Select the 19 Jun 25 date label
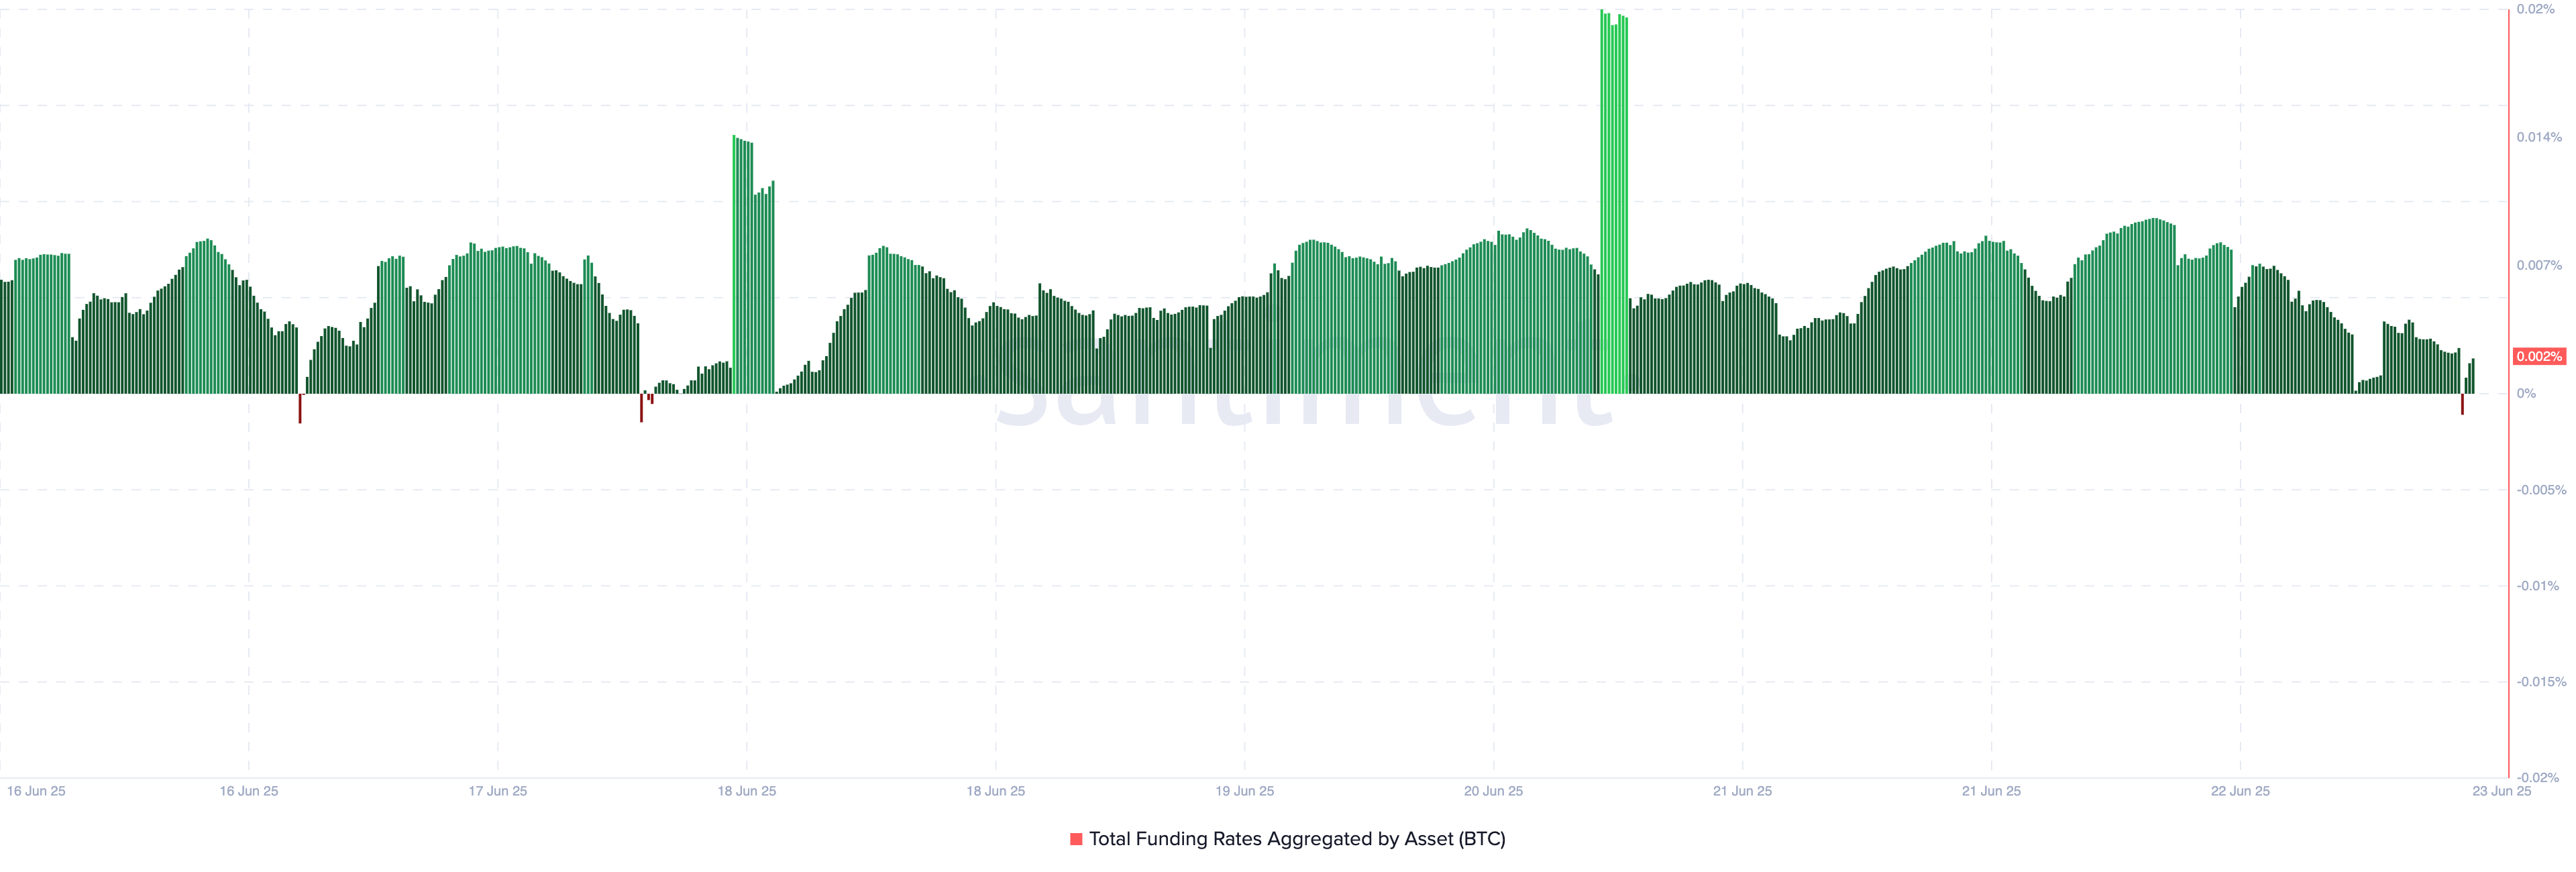This screenshot has width=2576, height=872. click(1244, 791)
